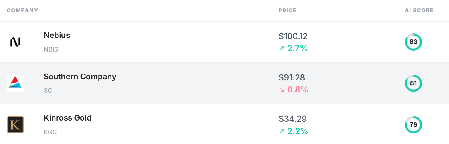Click the green up arrow beside 2.2%
The height and width of the screenshot is (144, 449).
click(282, 131)
